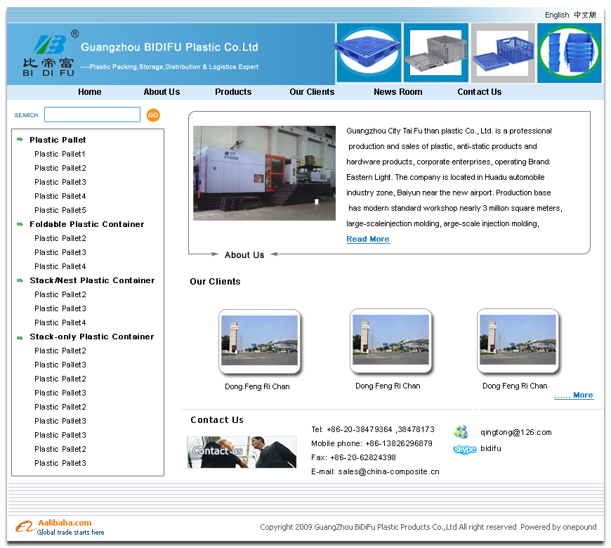The width and height of the screenshot is (611, 548).
Task: Click the green arrow beside Plastic Pallet
Action: click(x=20, y=139)
